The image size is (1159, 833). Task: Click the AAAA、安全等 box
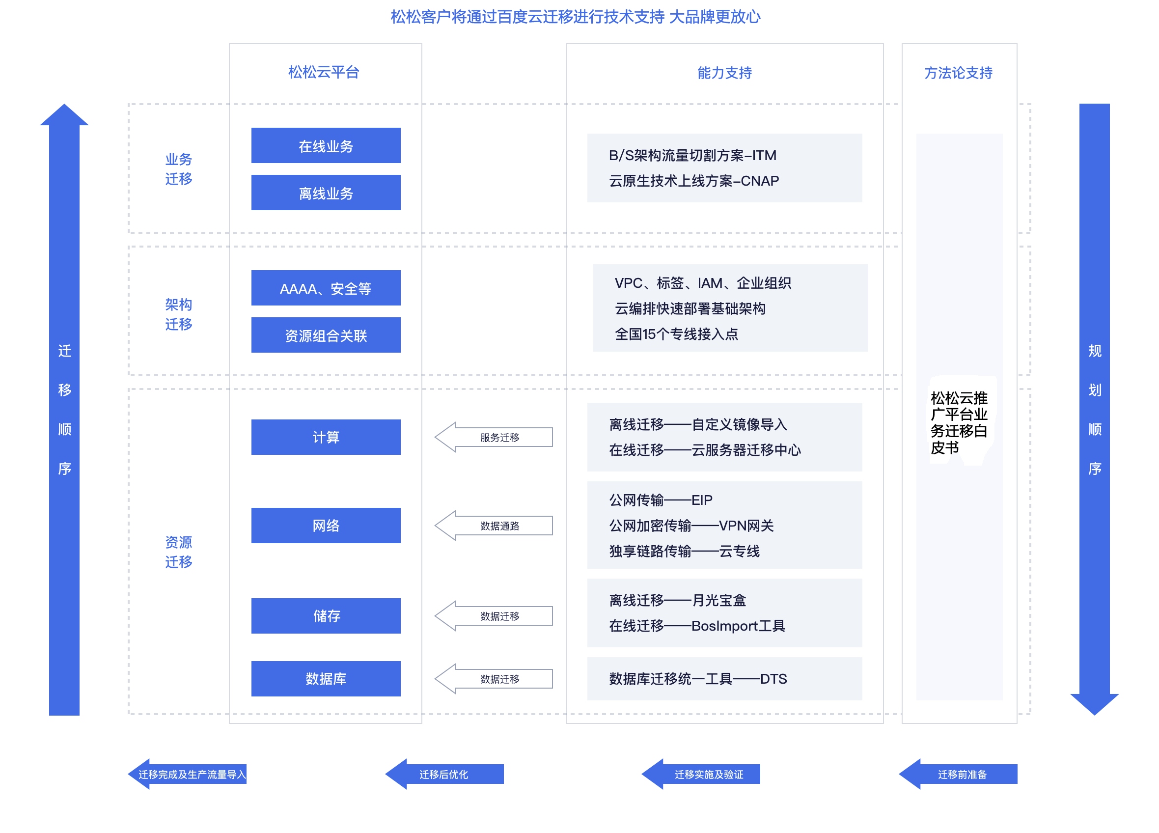tap(326, 288)
